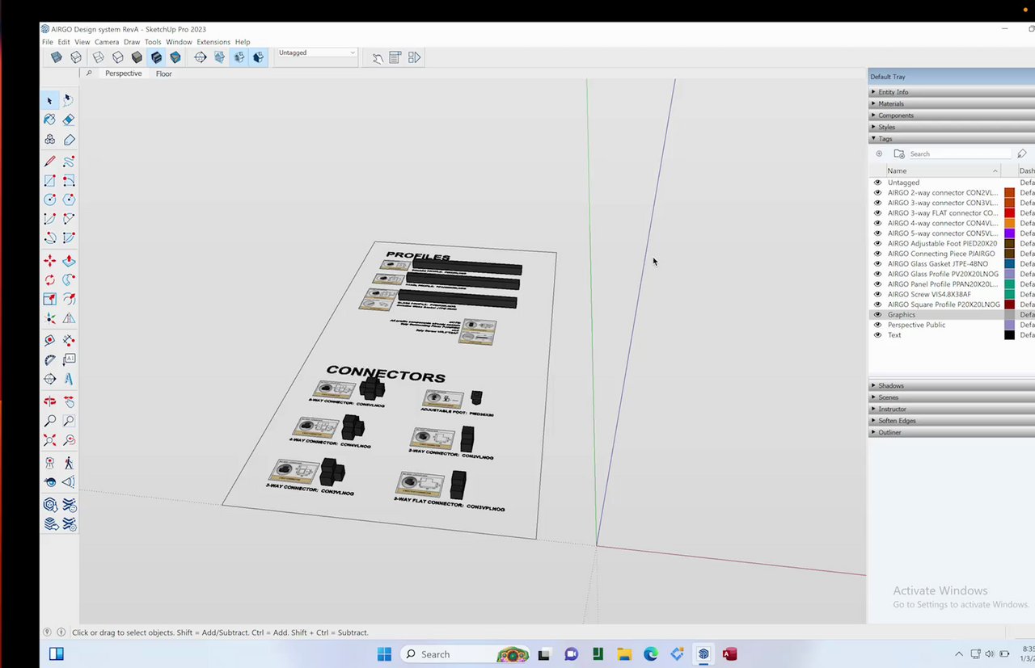Choose the Line pencil tool
This screenshot has height=668, width=1035.
(49, 162)
